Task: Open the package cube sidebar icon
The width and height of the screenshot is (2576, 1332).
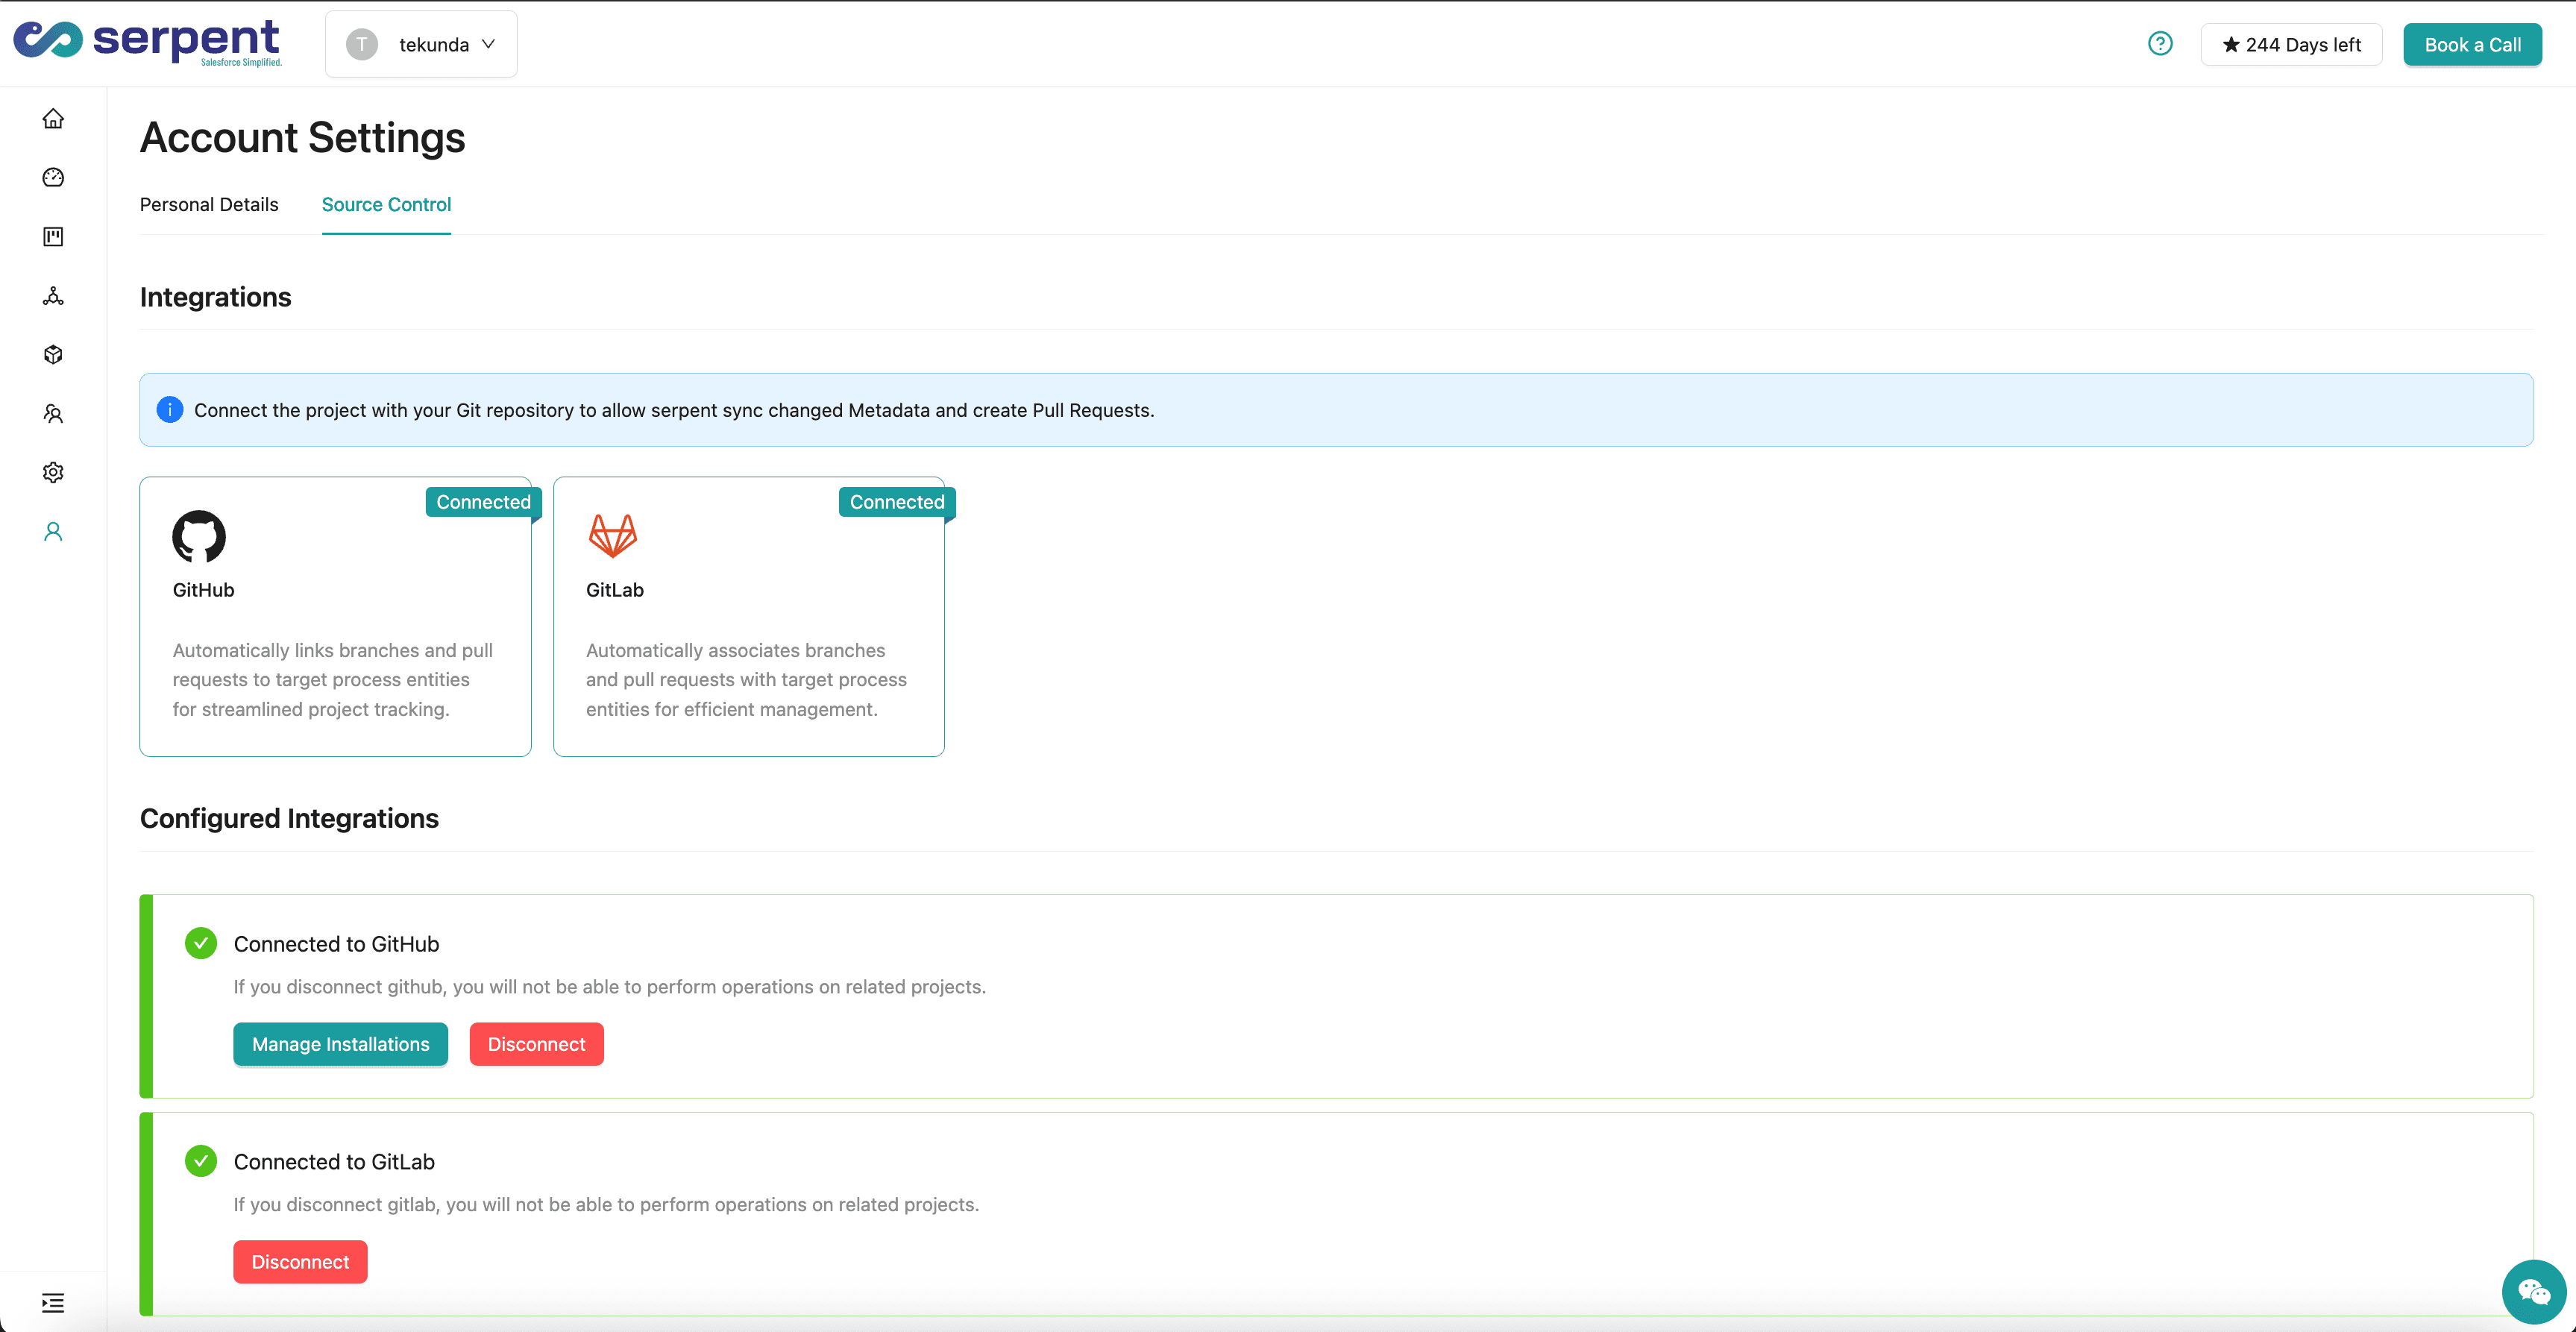Action: pos(53,355)
